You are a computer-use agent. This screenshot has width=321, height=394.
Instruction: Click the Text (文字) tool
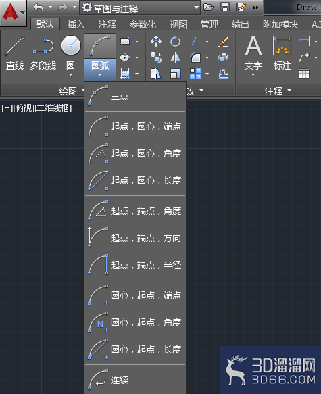(x=253, y=55)
